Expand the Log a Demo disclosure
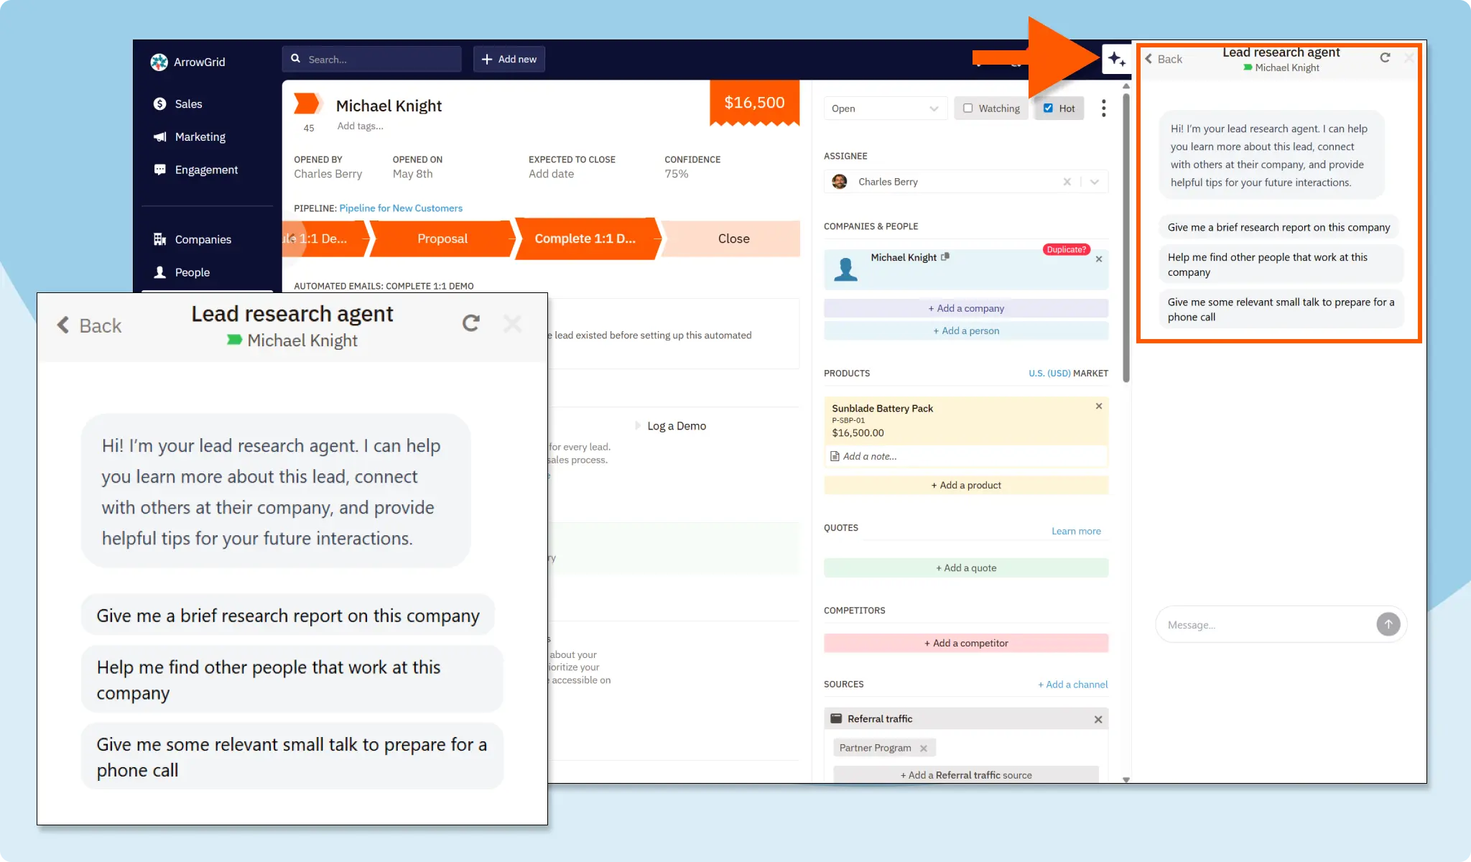The width and height of the screenshot is (1471, 862). pos(638,426)
